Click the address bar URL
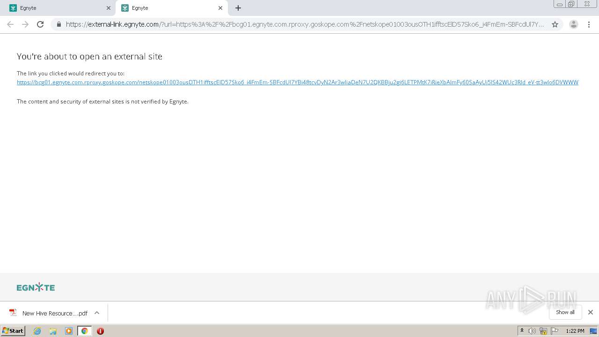This screenshot has height=337, width=599. coord(304,24)
